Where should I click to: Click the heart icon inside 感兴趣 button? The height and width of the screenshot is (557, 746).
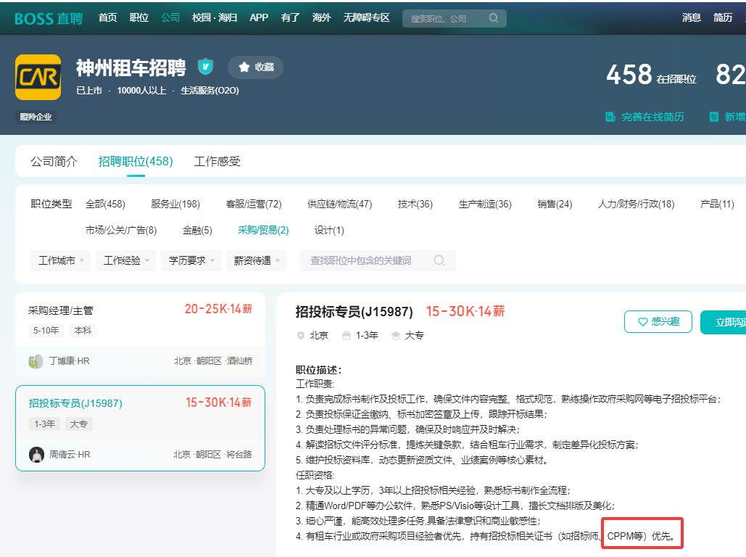642,322
